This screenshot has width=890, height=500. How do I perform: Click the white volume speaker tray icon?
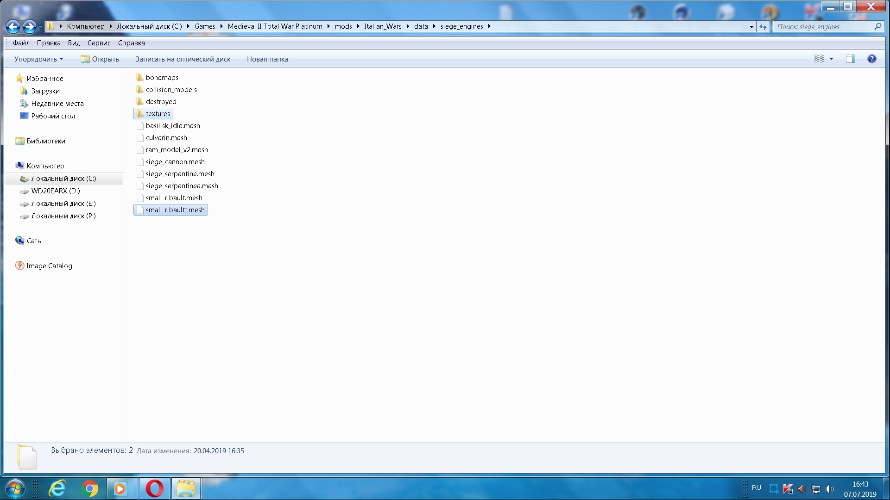pyautogui.click(x=830, y=488)
